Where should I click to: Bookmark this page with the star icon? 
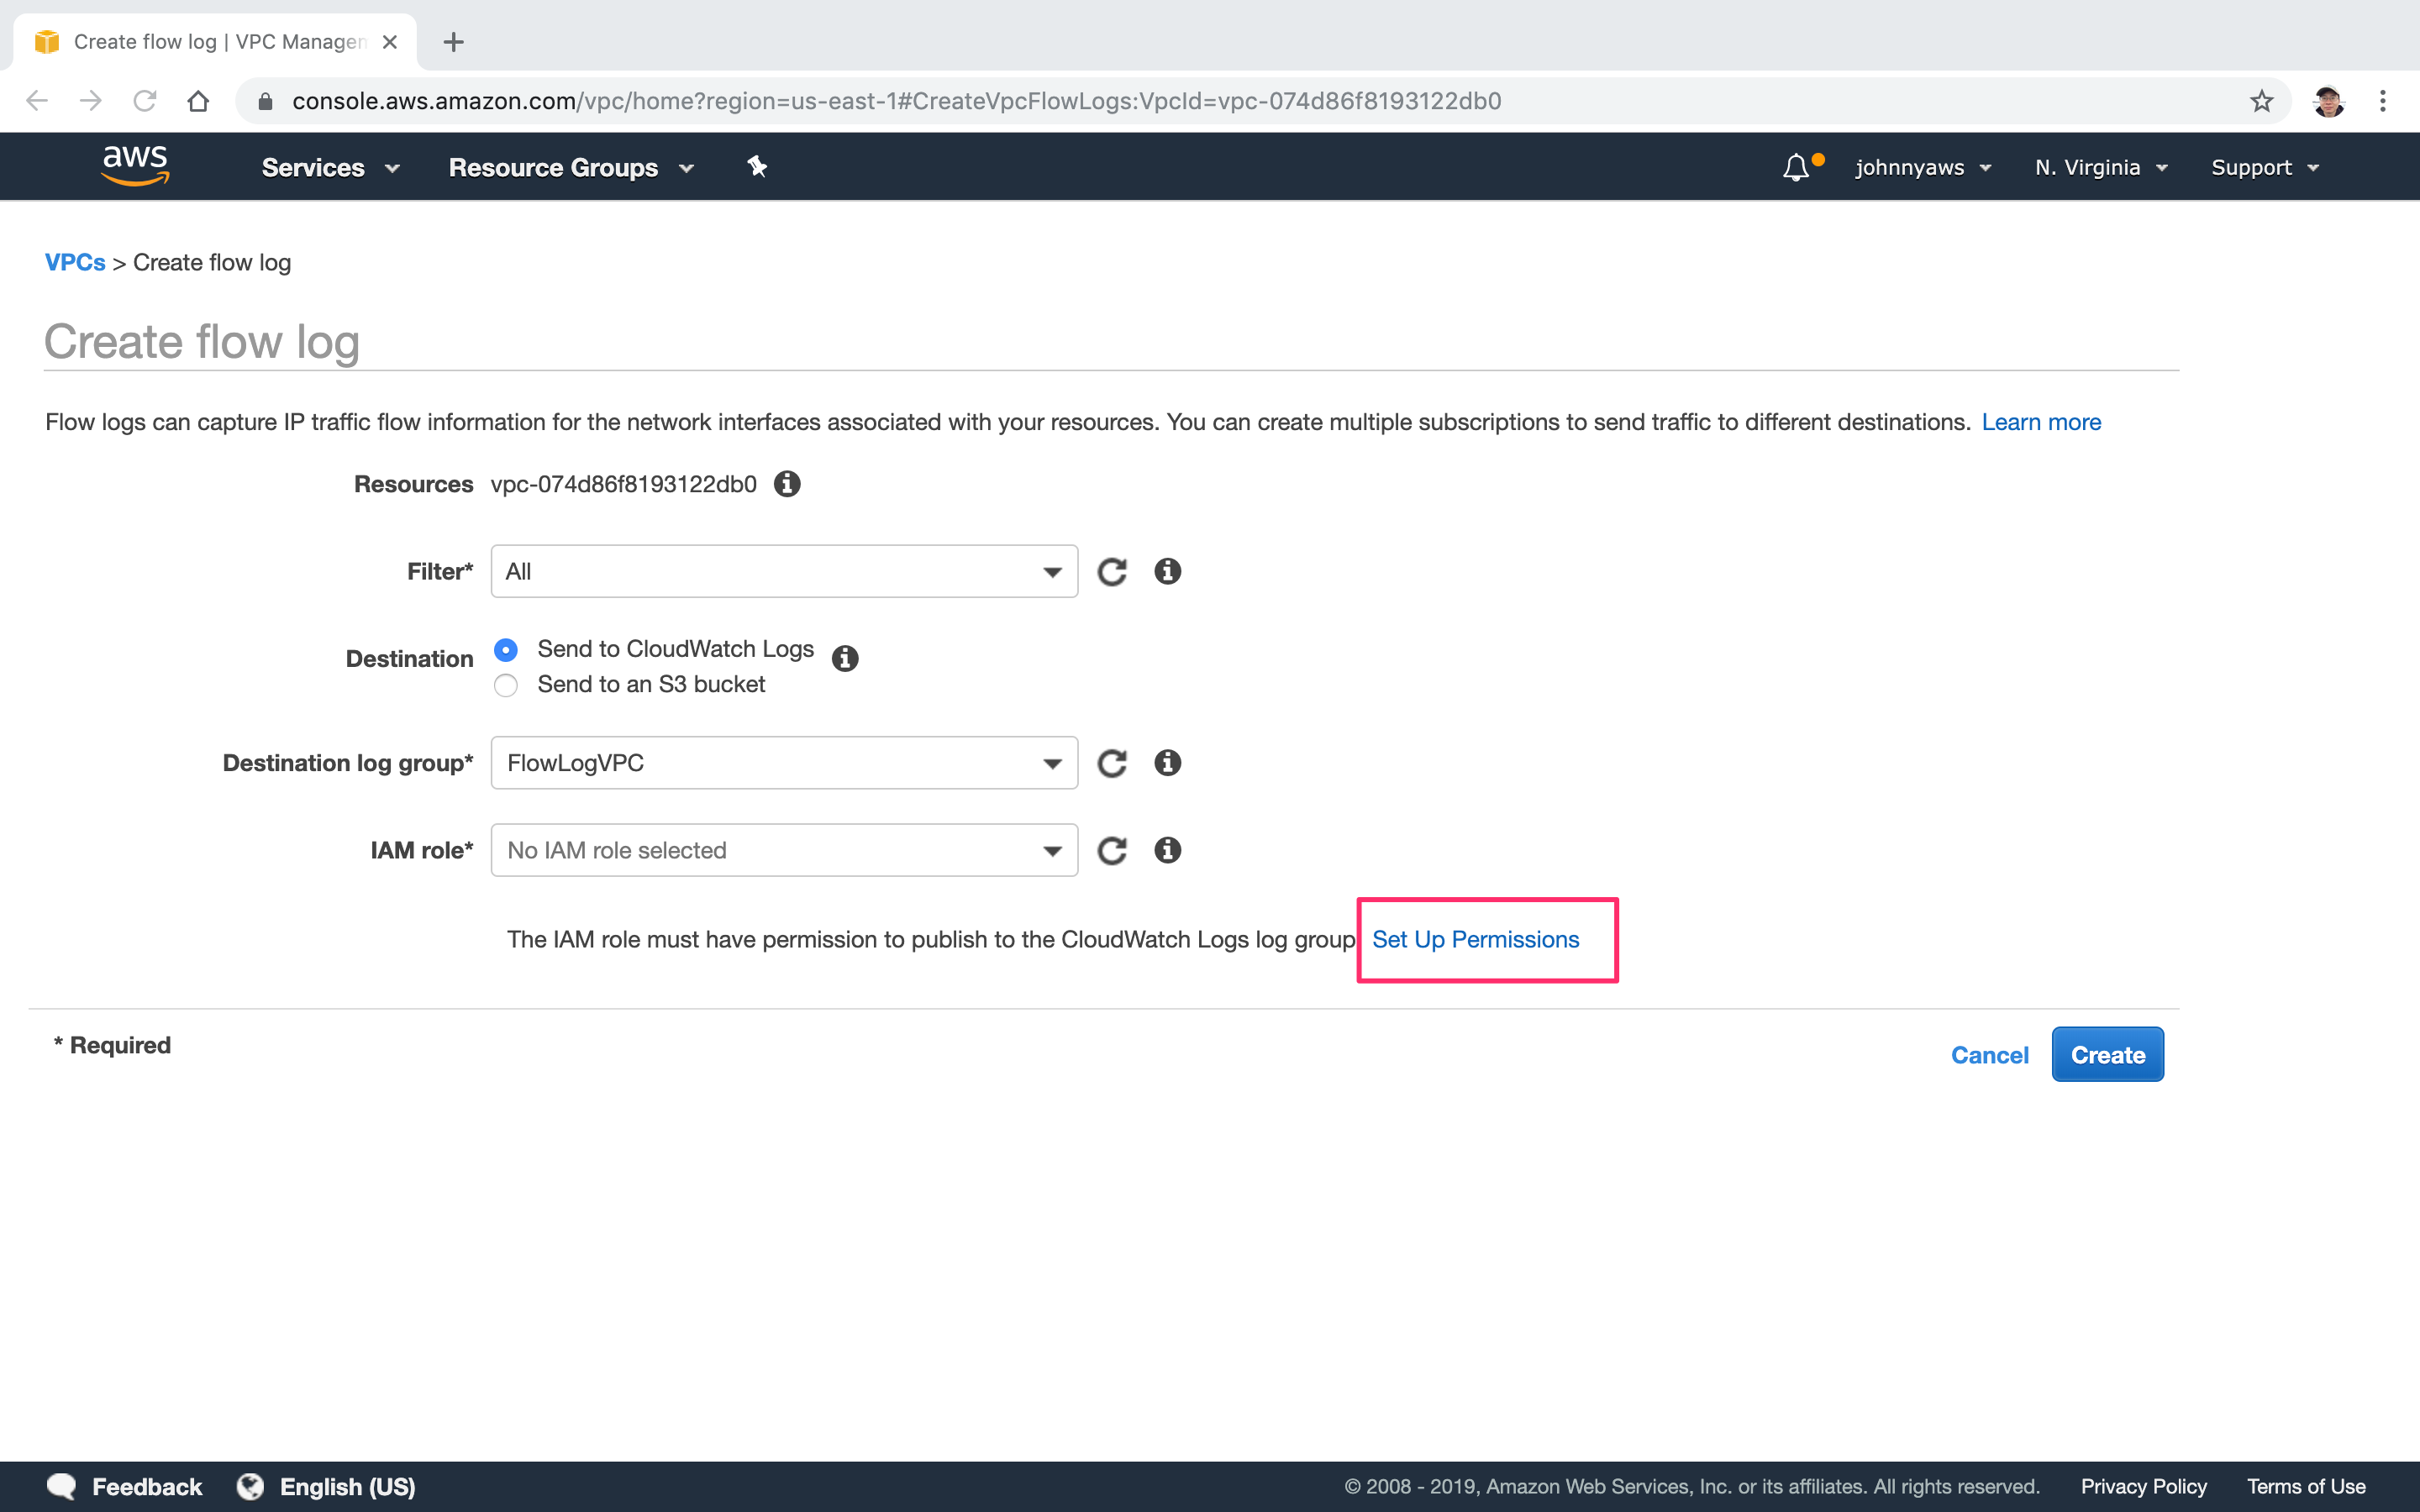[x=2261, y=101]
